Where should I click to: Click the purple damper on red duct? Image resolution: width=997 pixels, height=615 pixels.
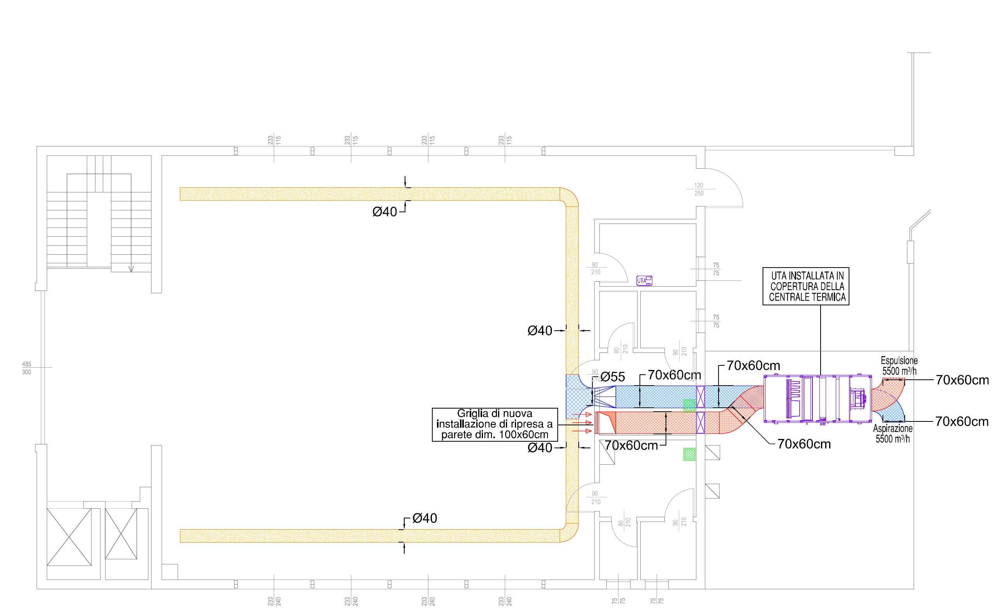(700, 423)
